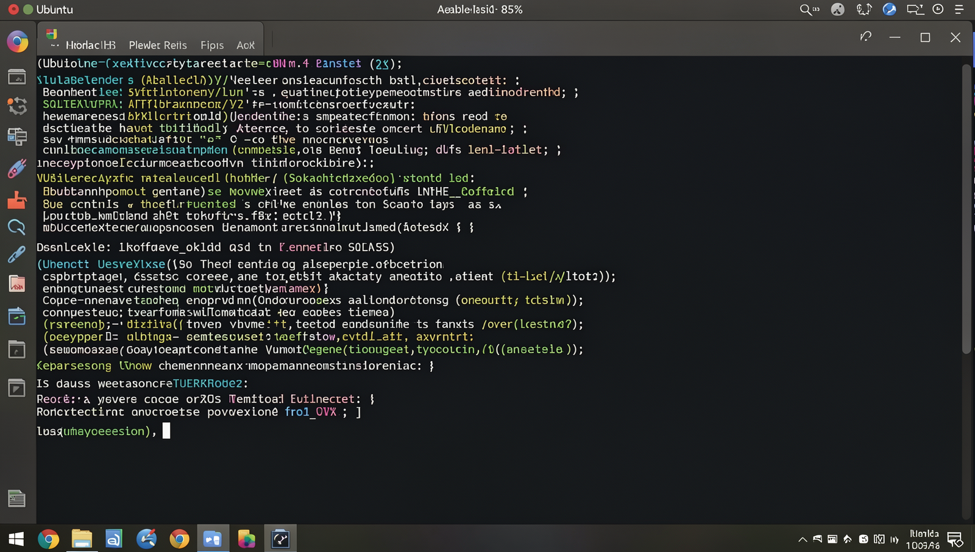Click the Ubuntu label in top bar
Image resolution: width=975 pixels, height=552 pixels.
54,10
